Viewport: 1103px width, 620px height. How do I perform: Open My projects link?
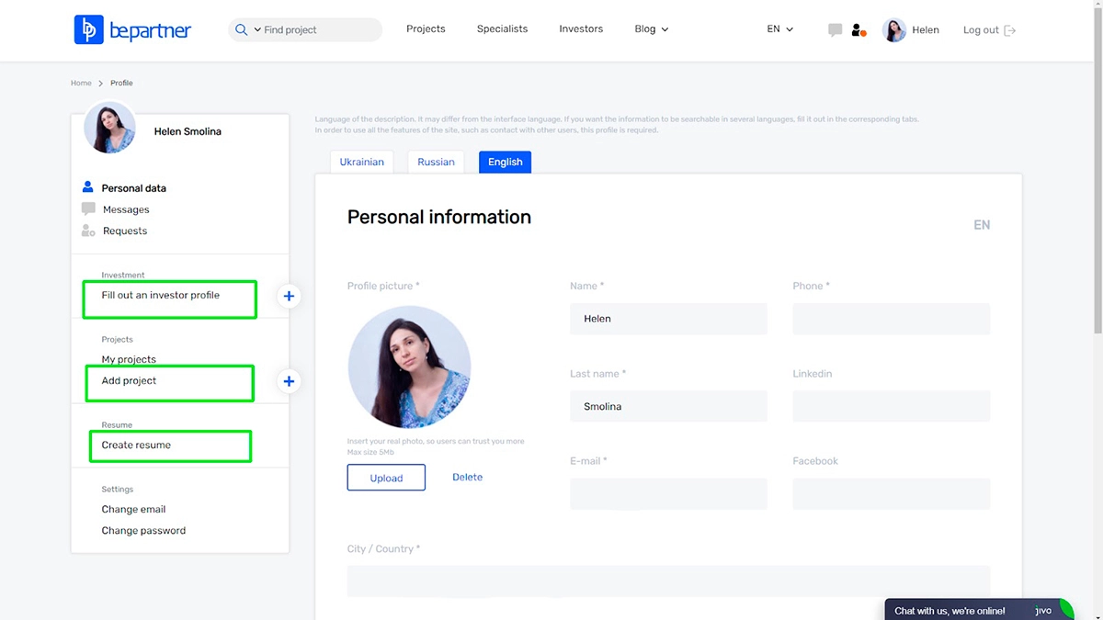coord(129,359)
